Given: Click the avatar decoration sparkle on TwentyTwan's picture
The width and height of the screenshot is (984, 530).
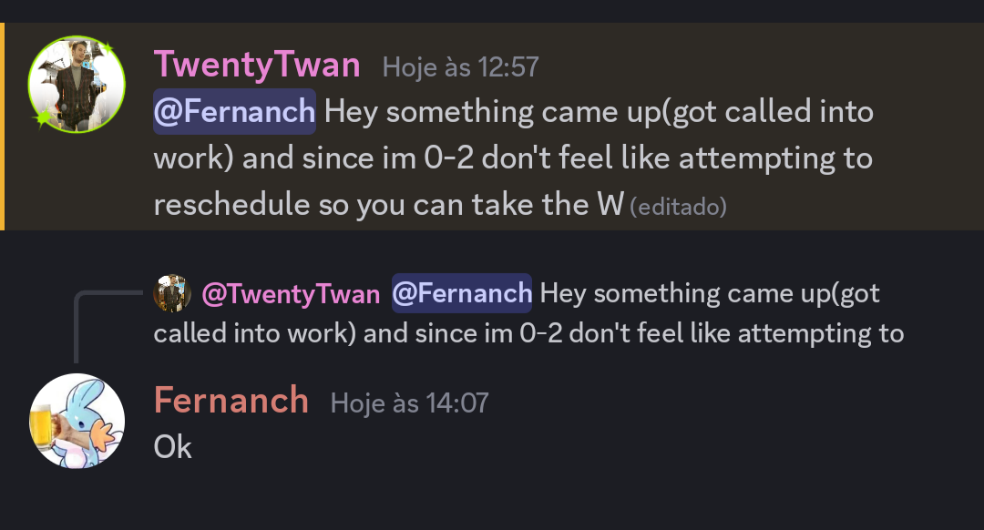Looking at the screenshot, I should (44, 118).
